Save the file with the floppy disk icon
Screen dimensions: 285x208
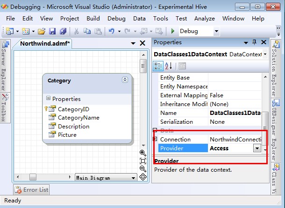click(52, 31)
